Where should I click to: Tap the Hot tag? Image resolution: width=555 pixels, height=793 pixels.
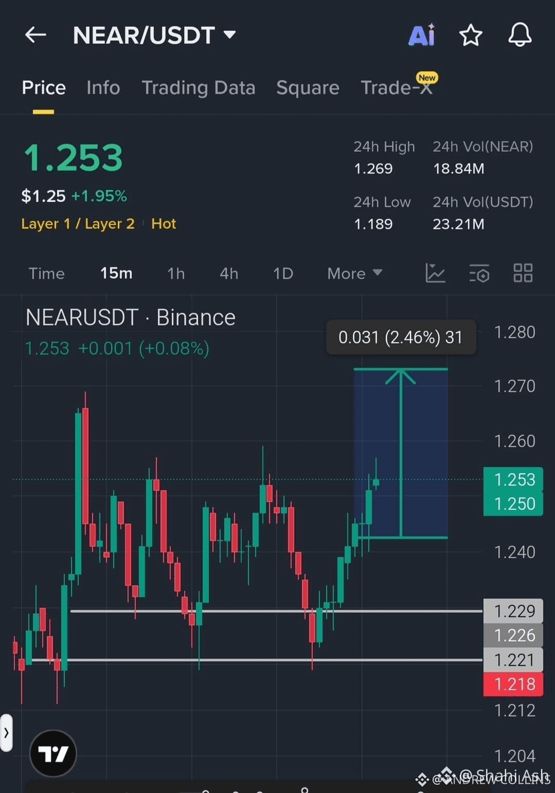pos(163,224)
